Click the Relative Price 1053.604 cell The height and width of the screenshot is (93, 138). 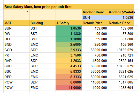pyautogui.click(x=121, y=88)
